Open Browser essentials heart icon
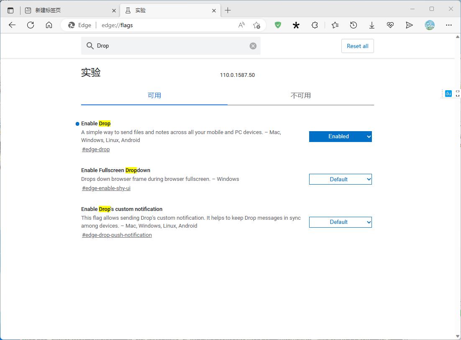 pos(390,25)
